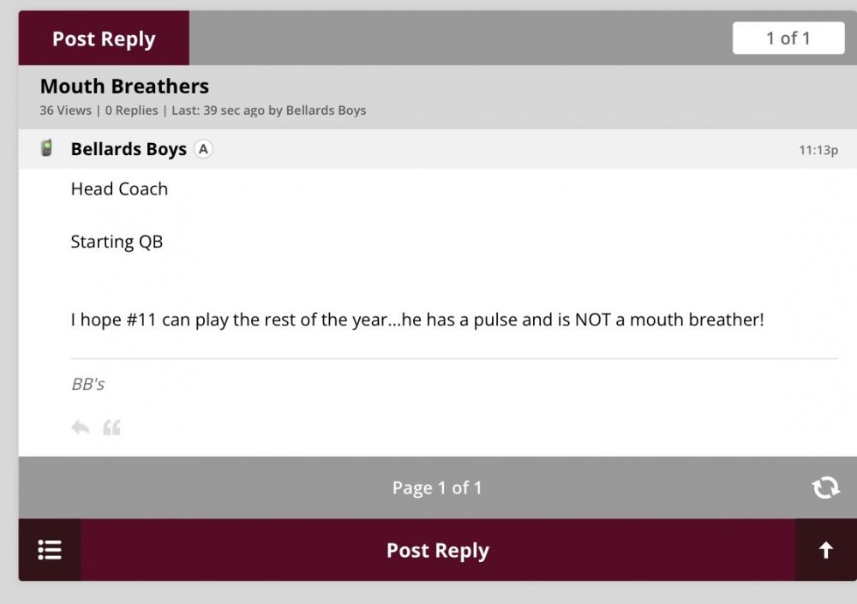This screenshot has width=857, height=604.
Task: Click the Mouth Breathers thread title
Action: 124,87
